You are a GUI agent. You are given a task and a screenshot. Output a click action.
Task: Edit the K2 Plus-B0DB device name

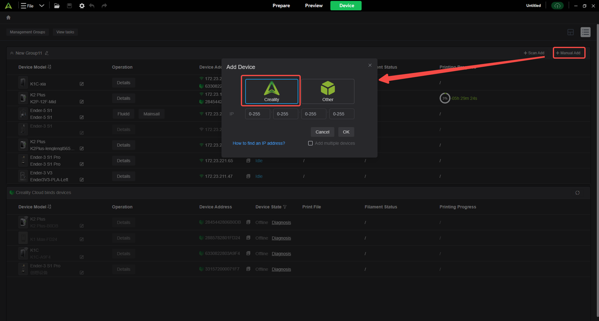[x=81, y=226]
